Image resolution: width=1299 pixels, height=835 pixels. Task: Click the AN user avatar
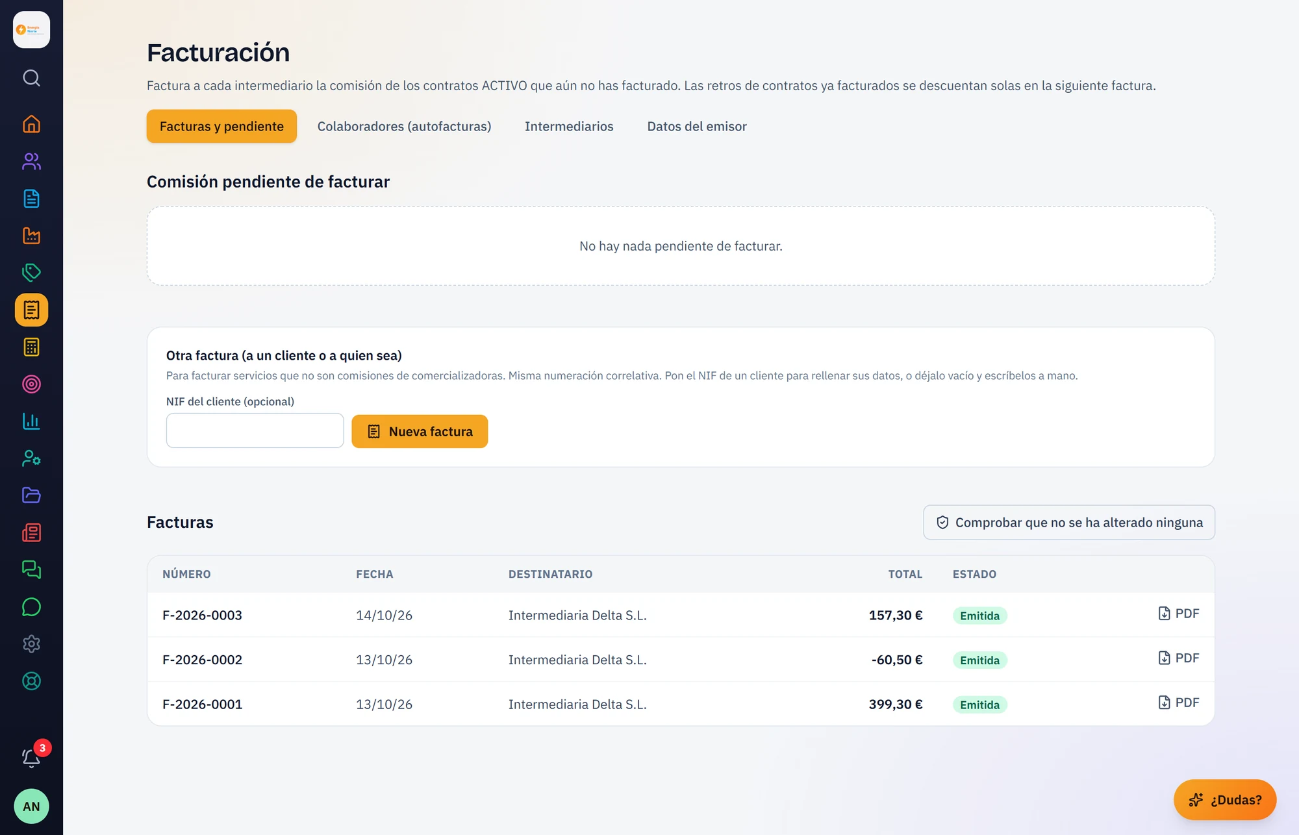[x=31, y=806]
